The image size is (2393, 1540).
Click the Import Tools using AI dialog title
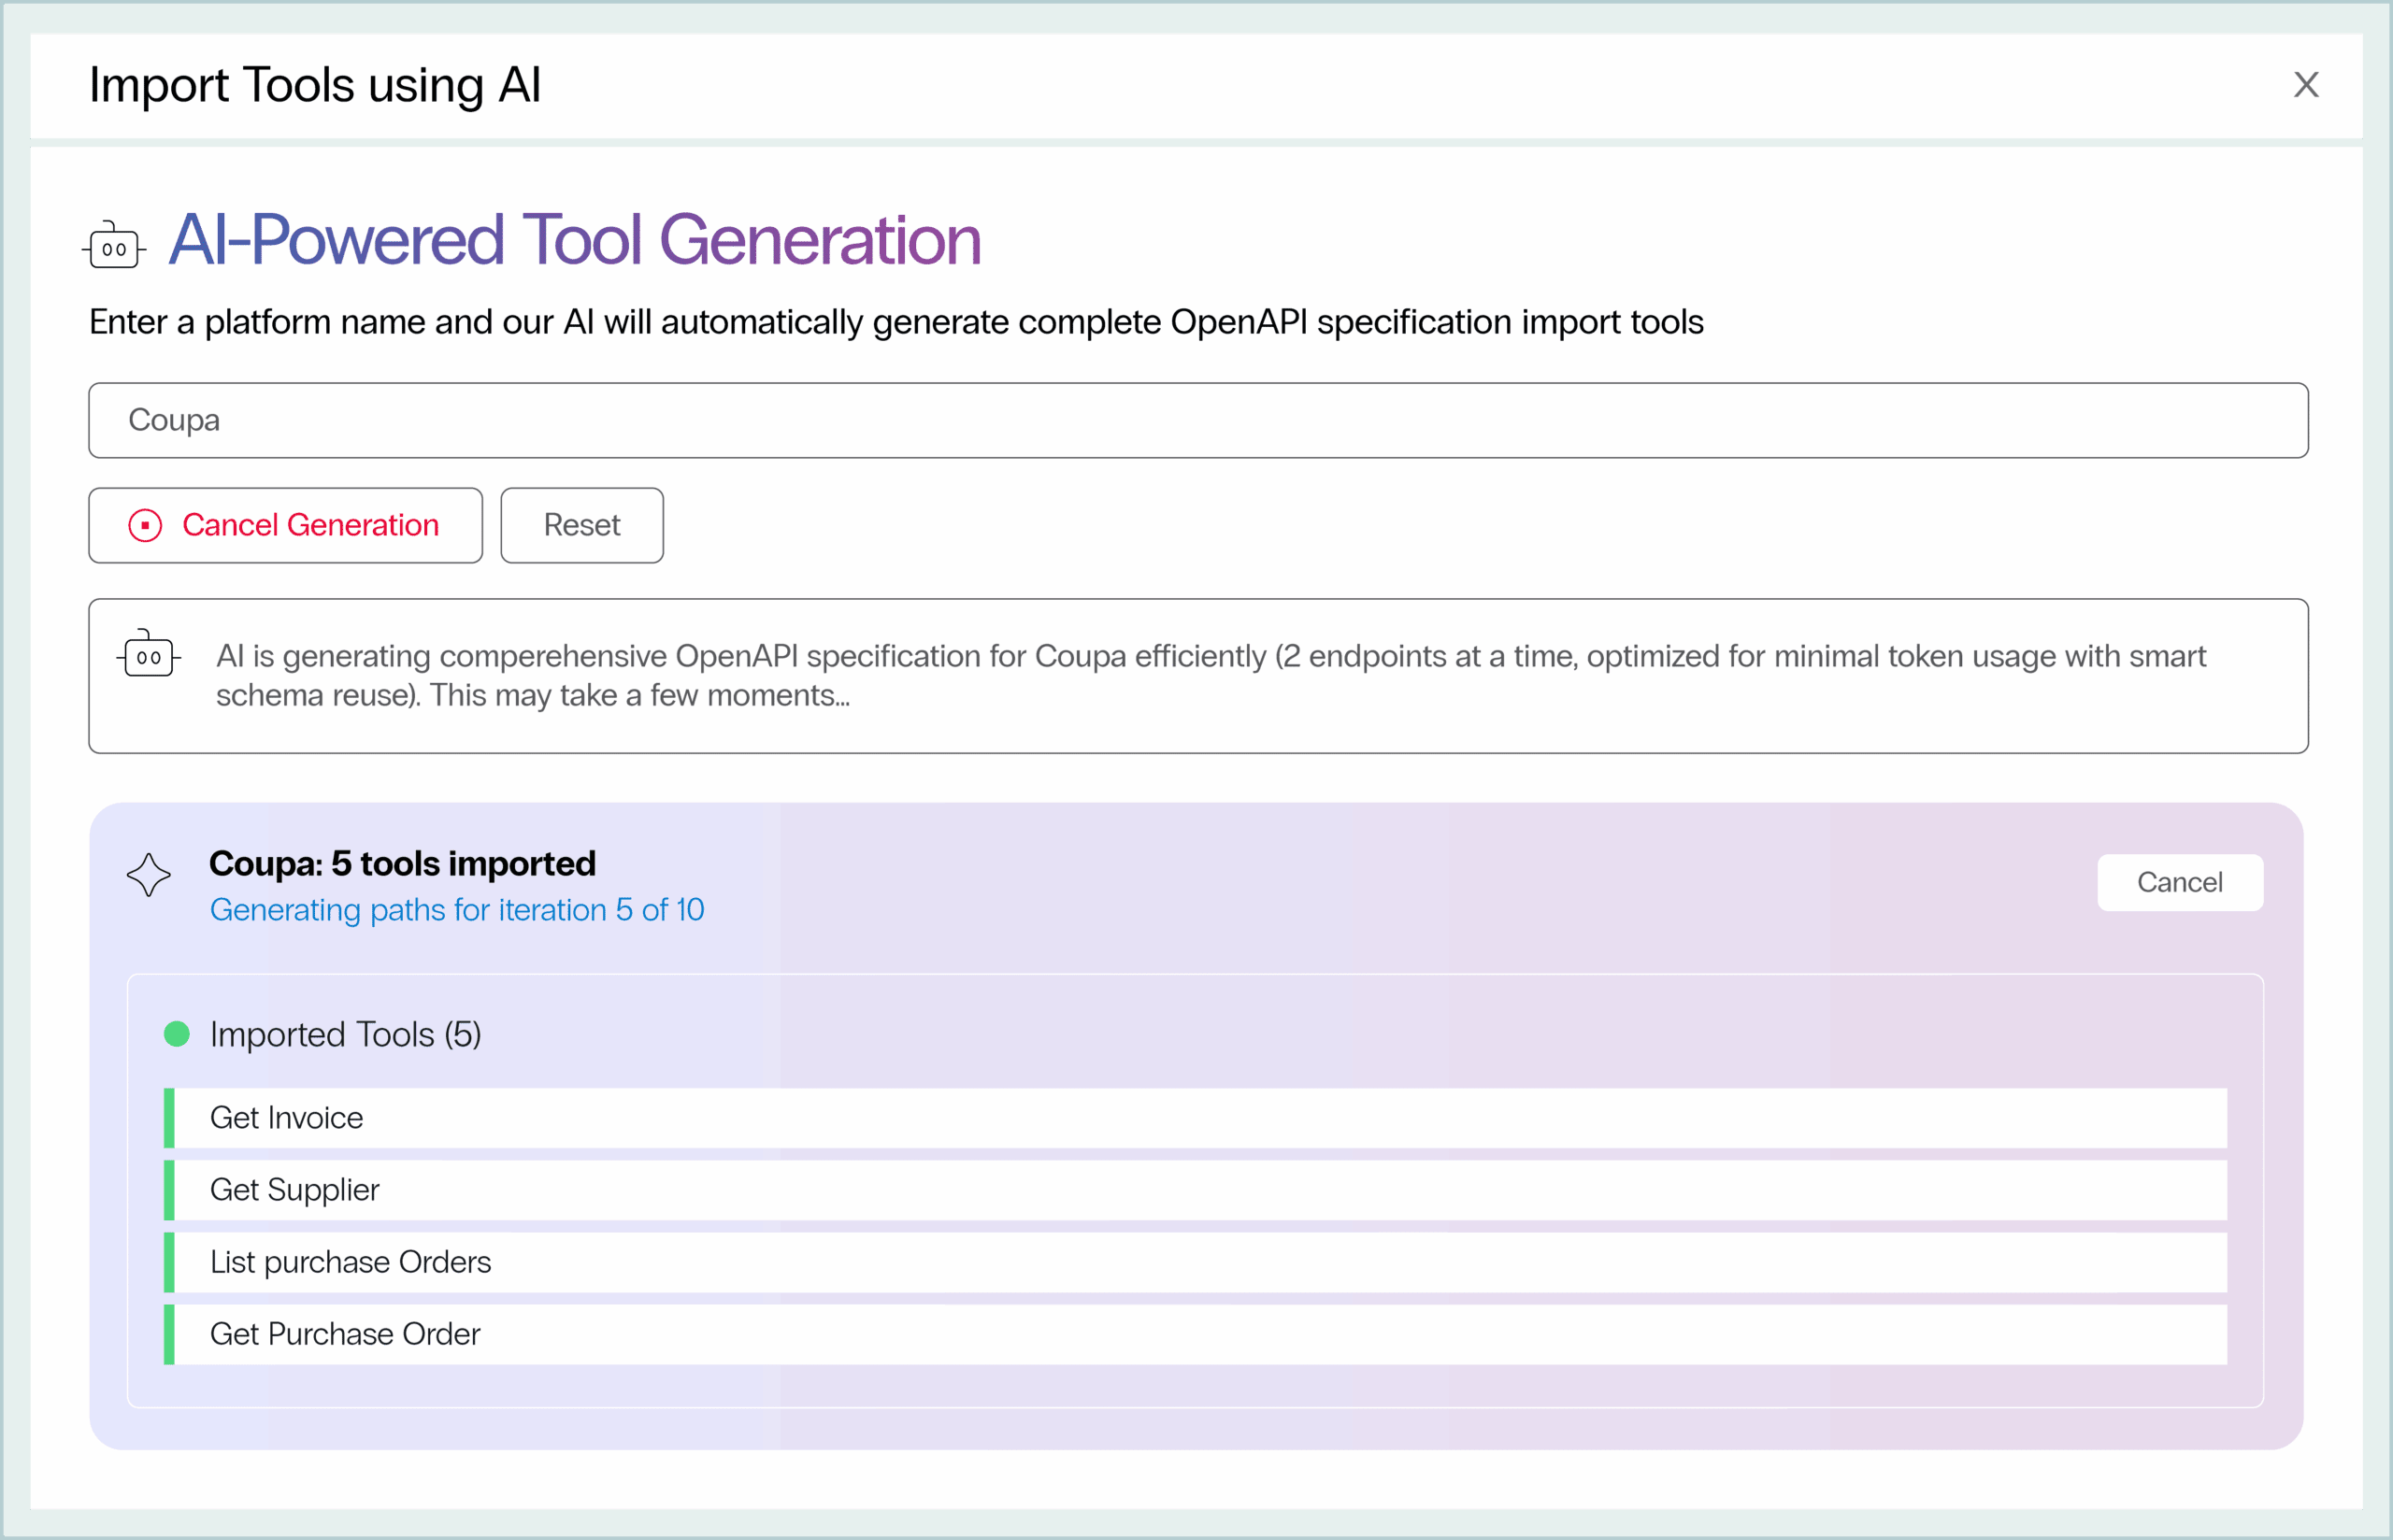pos(315,85)
